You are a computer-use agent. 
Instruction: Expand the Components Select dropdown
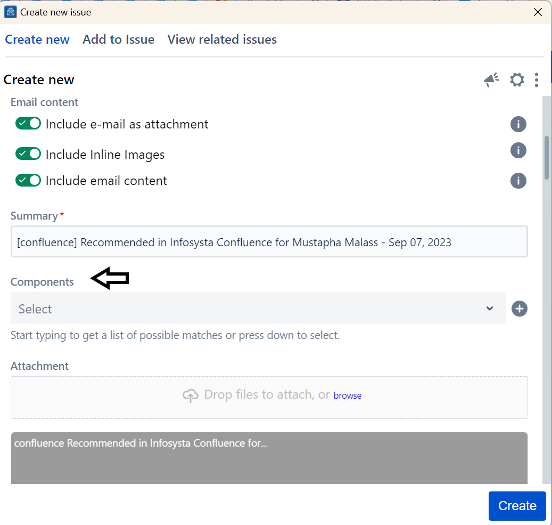pos(250,309)
